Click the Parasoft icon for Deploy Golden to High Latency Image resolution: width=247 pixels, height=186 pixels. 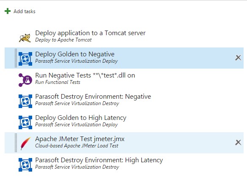point(25,122)
